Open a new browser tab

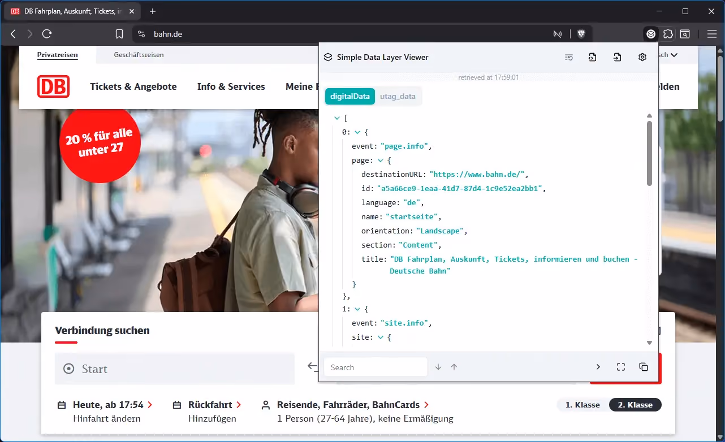[153, 11]
